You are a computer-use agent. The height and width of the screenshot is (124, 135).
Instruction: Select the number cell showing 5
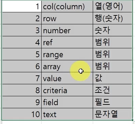[22, 54]
